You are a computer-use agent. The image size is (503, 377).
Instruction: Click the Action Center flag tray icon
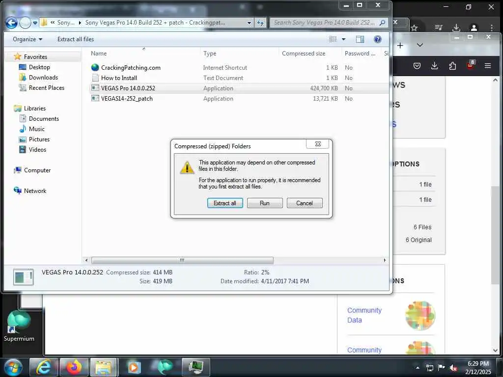pyautogui.click(x=442, y=368)
